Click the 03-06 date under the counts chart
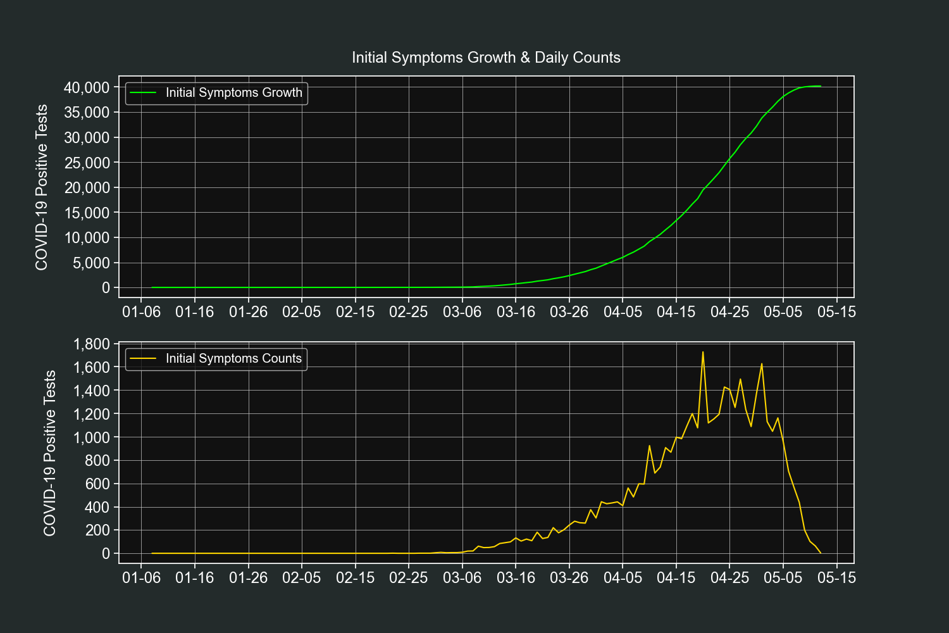 tap(462, 578)
